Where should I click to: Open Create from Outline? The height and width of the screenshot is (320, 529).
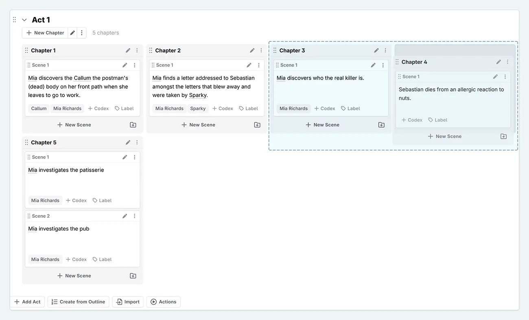click(x=78, y=302)
